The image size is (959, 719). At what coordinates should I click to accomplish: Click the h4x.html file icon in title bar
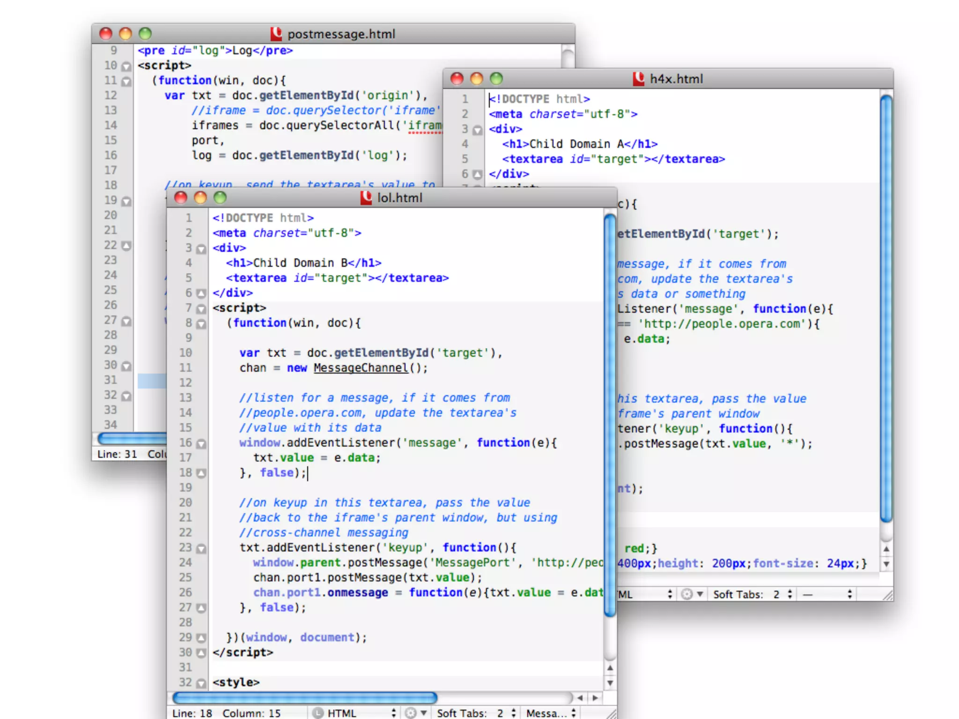[638, 79]
